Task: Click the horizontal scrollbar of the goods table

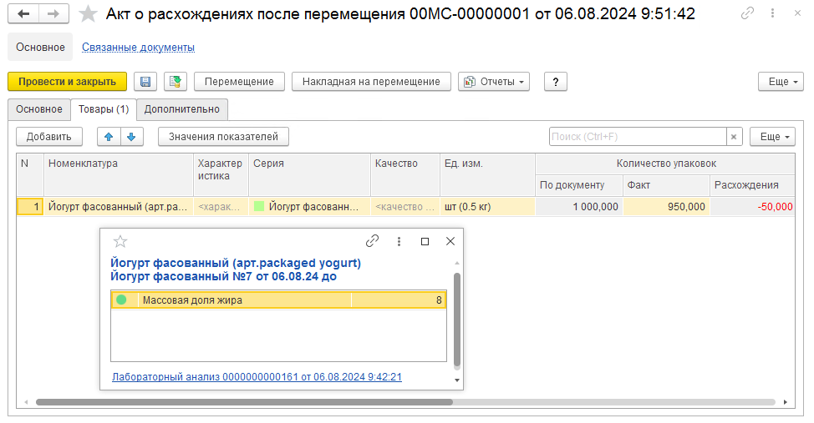Action: pyautogui.click(x=244, y=402)
